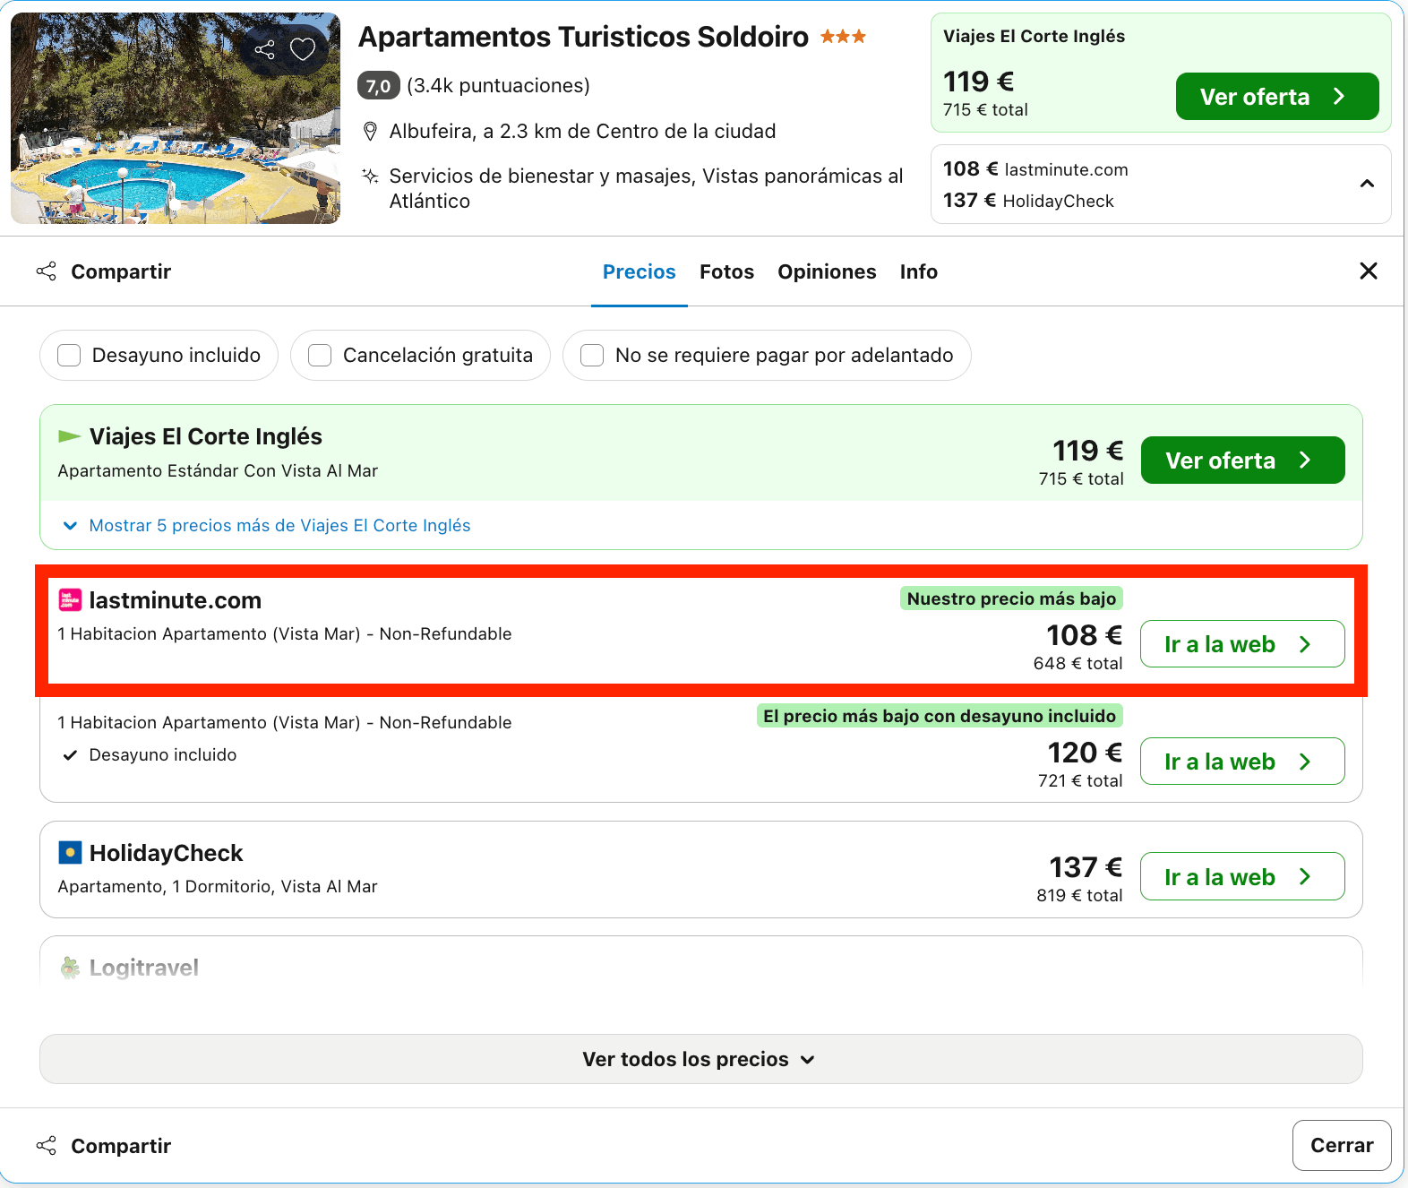This screenshot has width=1408, height=1188.
Task: Click Ver oferta in top header card
Action: tap(1276, 96)
